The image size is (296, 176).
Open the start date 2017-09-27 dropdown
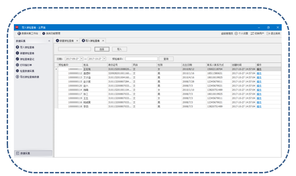(x=81, y=59)
